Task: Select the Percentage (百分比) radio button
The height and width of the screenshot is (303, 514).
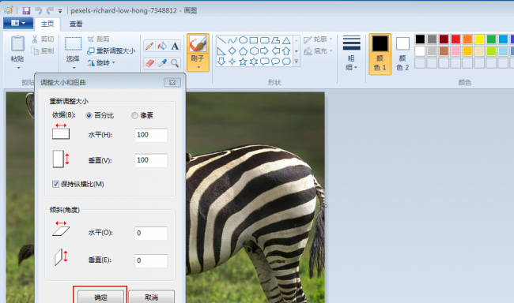Action: click(x=89, y=115)
